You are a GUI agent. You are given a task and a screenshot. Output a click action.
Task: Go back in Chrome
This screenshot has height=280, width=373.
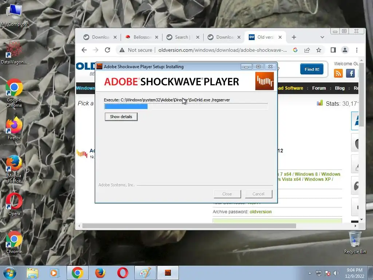tap(84, 50)
